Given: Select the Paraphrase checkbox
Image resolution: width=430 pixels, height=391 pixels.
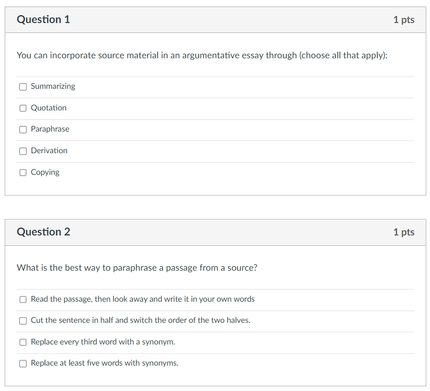Looking at the screenshot, I should pyautogui.click(x=23, y=129).
